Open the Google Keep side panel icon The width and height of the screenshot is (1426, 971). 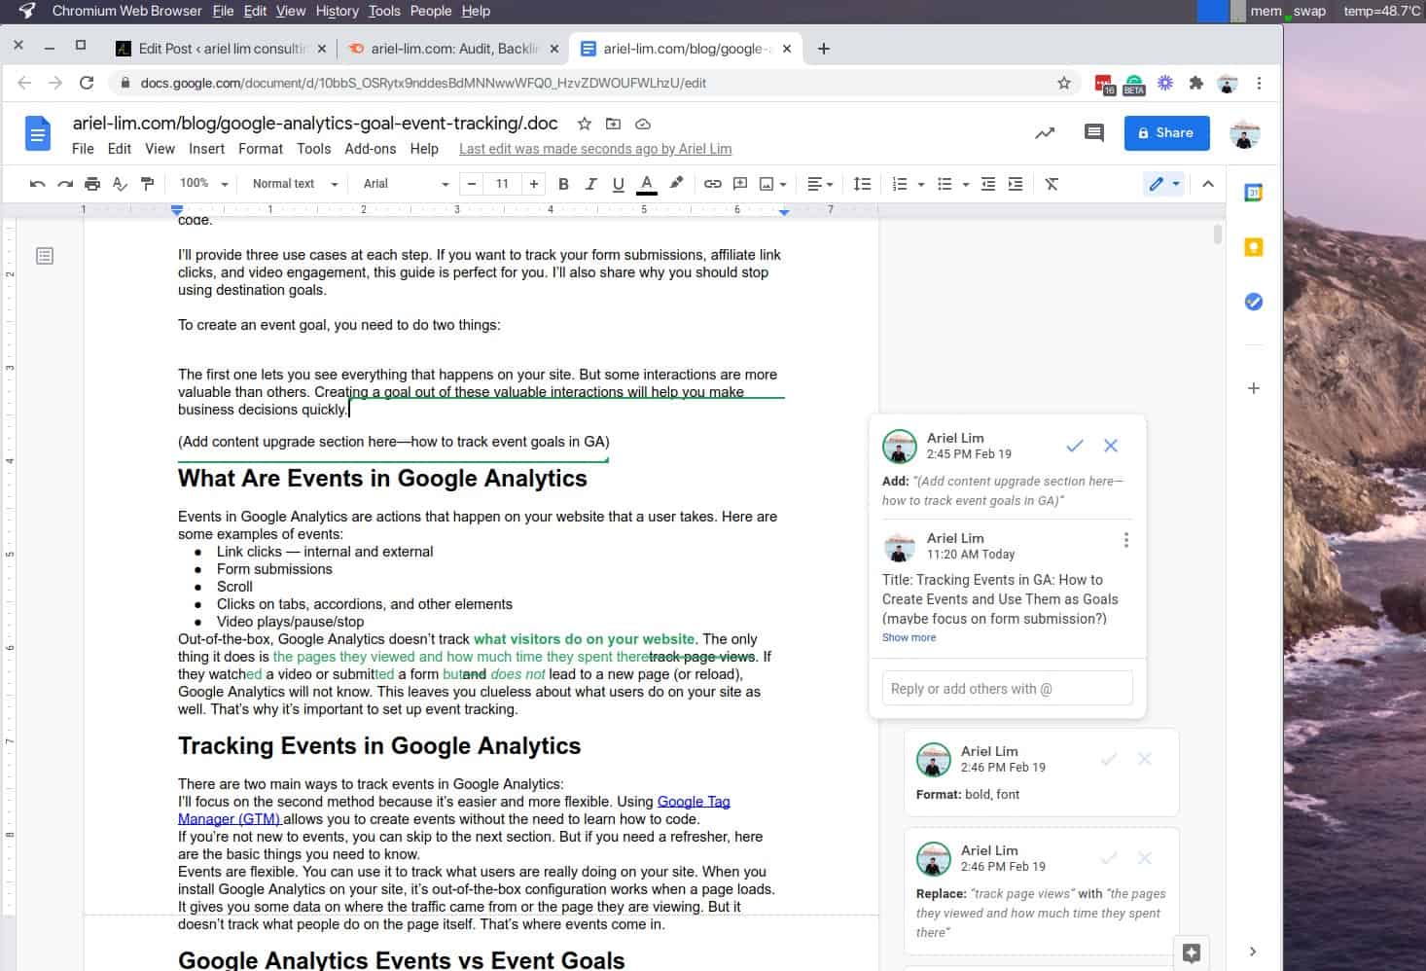click(1254, 247)
